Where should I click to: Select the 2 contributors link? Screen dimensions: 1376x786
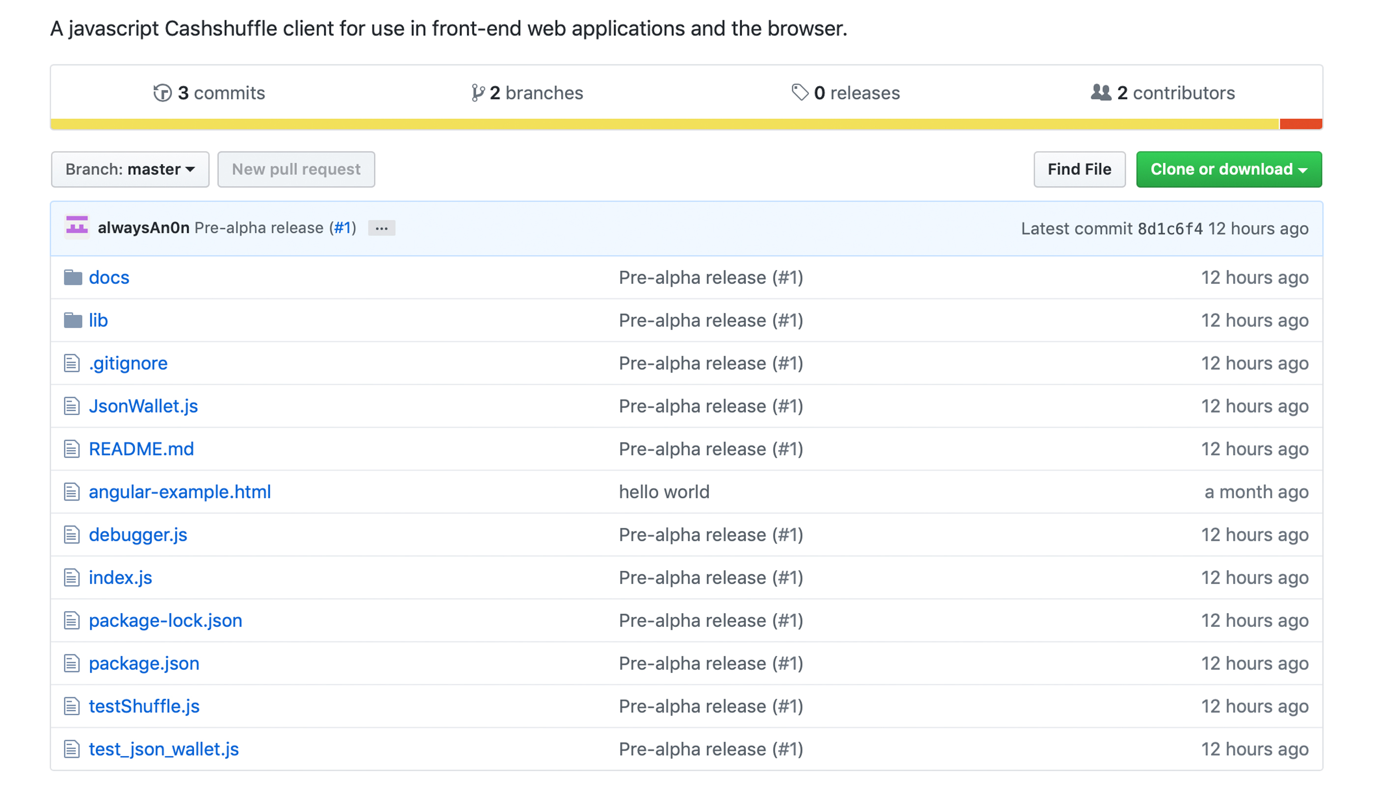point(1163,92)
